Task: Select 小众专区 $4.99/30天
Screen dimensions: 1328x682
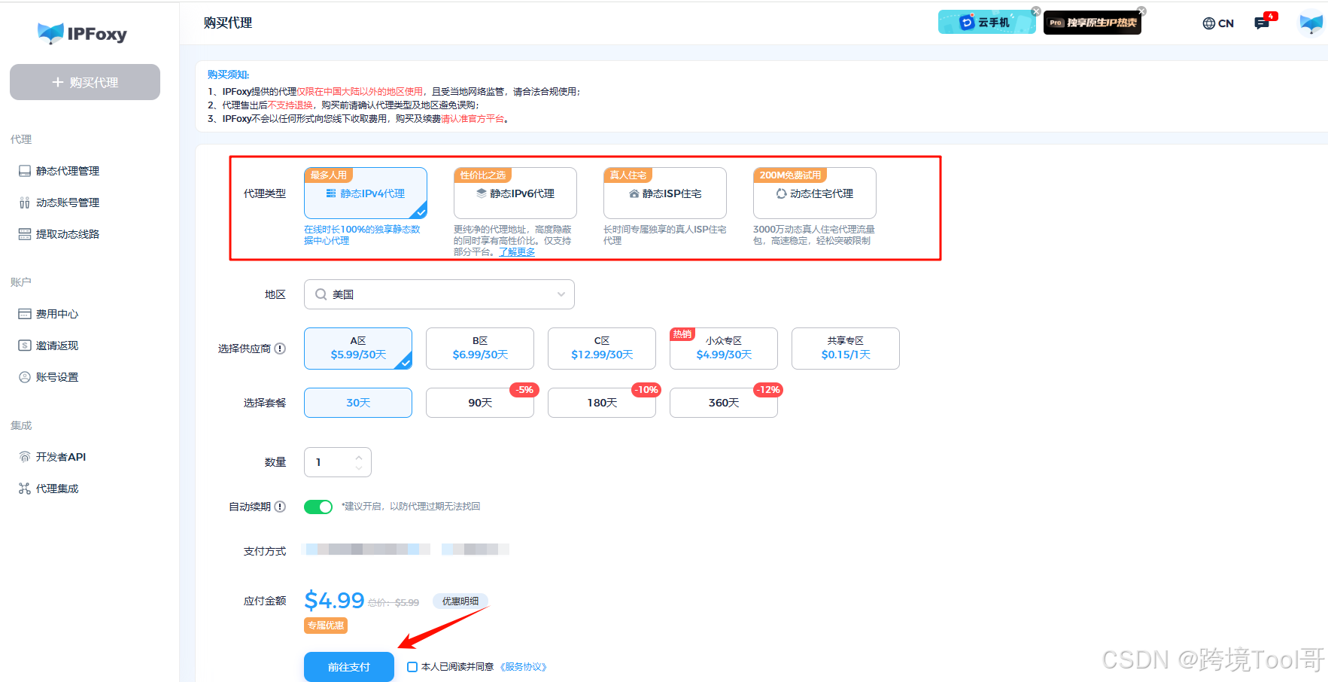Action: point(724,349)
